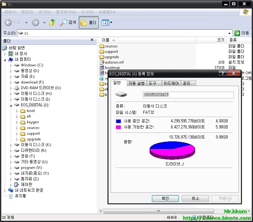Click the EOS_DIGITAL volume label text field
The image size is (253, 222).
point(188,95)
